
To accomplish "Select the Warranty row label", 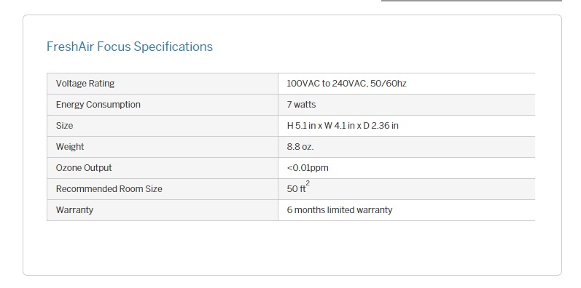I will point(74,210).
